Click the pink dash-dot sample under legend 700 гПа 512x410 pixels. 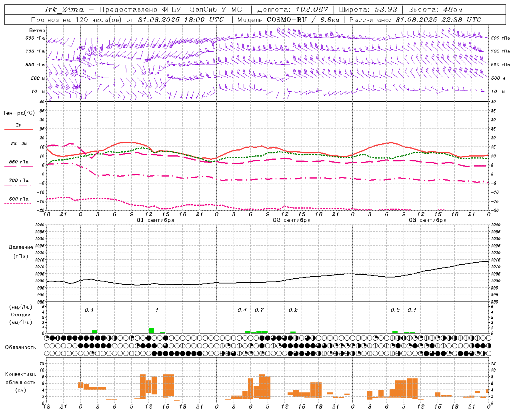click(x=18, y=185)
